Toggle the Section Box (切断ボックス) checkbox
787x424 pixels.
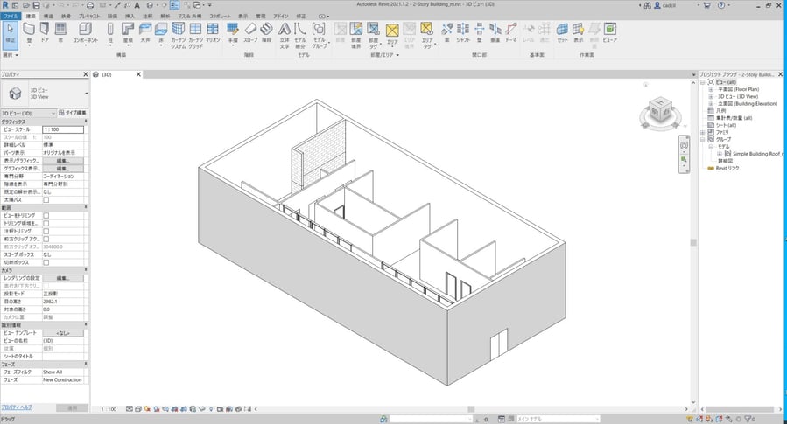point(46,262)
